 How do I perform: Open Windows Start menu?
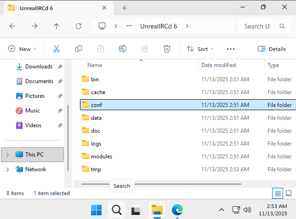click(97, 210)
